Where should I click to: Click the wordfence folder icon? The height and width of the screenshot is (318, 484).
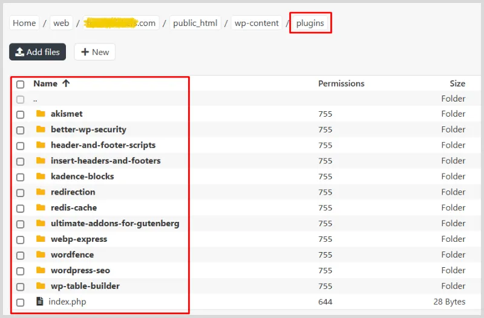41,255
